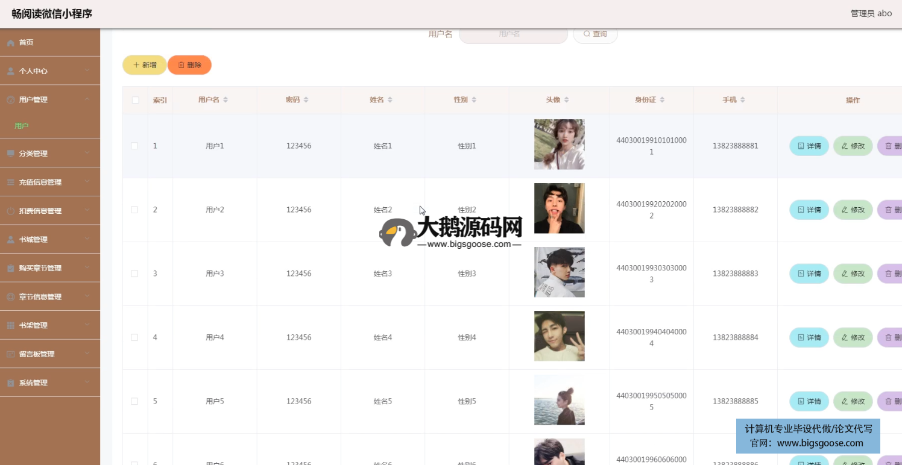Check the checkbox for row 用户2
Viewport: 902px width, 465px height.
[x=134, y=210]
